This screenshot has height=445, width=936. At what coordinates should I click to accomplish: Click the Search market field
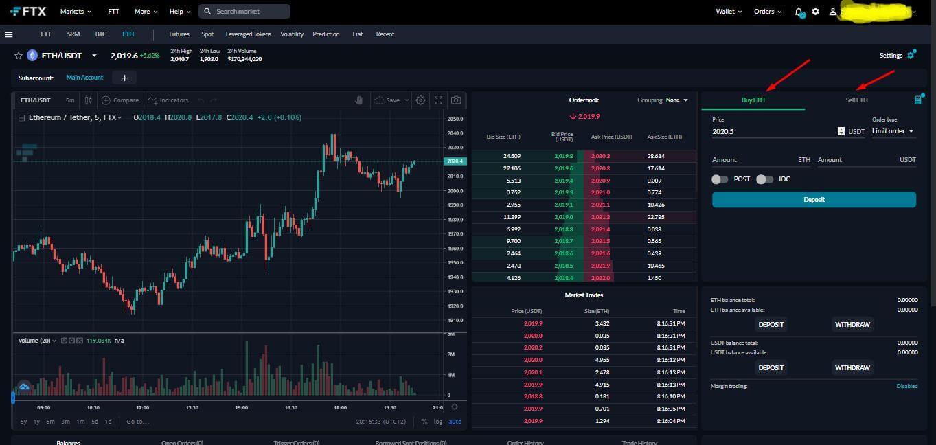[244, 12]
